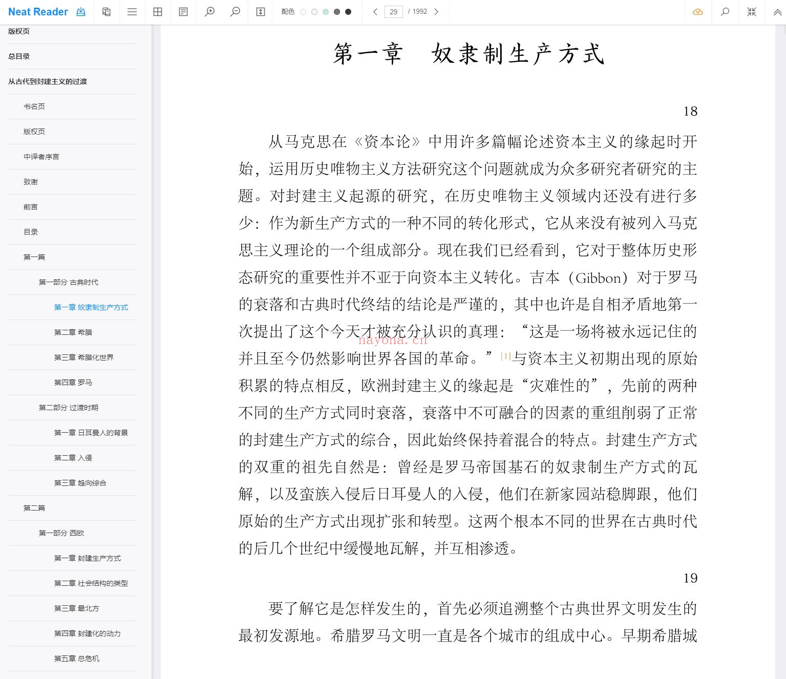Open 第三章 趋向综合 chapter
The width and height of the screenshot is (786, 679).
click(80, 483)
